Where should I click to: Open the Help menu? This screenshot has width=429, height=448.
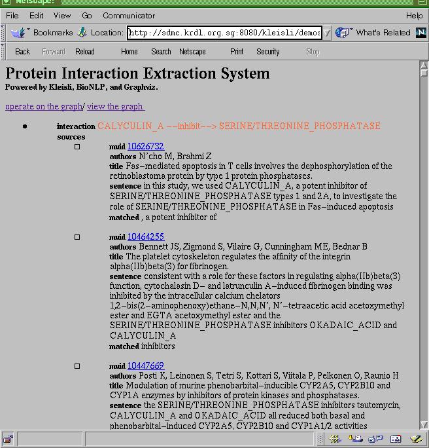point(414,16)
